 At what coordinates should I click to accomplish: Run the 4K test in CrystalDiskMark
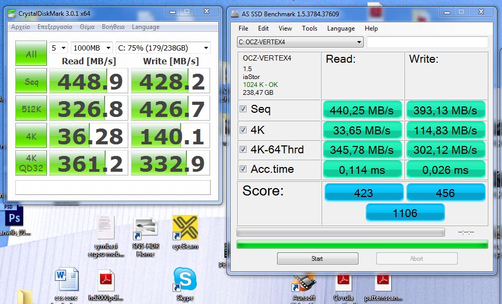point(31,135)
